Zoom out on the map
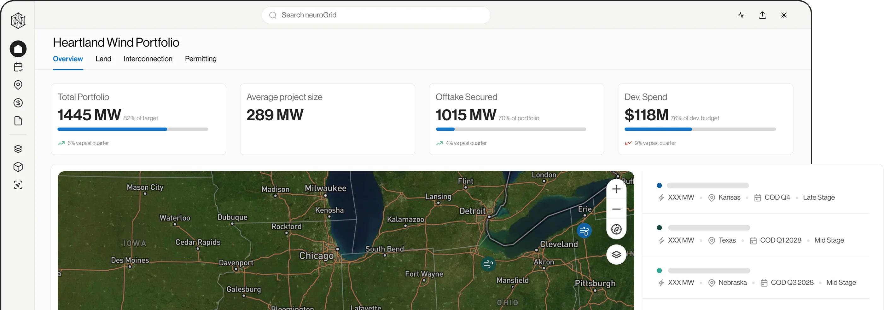Image resolution: width=884 pixels, height=310 pixels. pyautogui.click(x=616, y=209)
